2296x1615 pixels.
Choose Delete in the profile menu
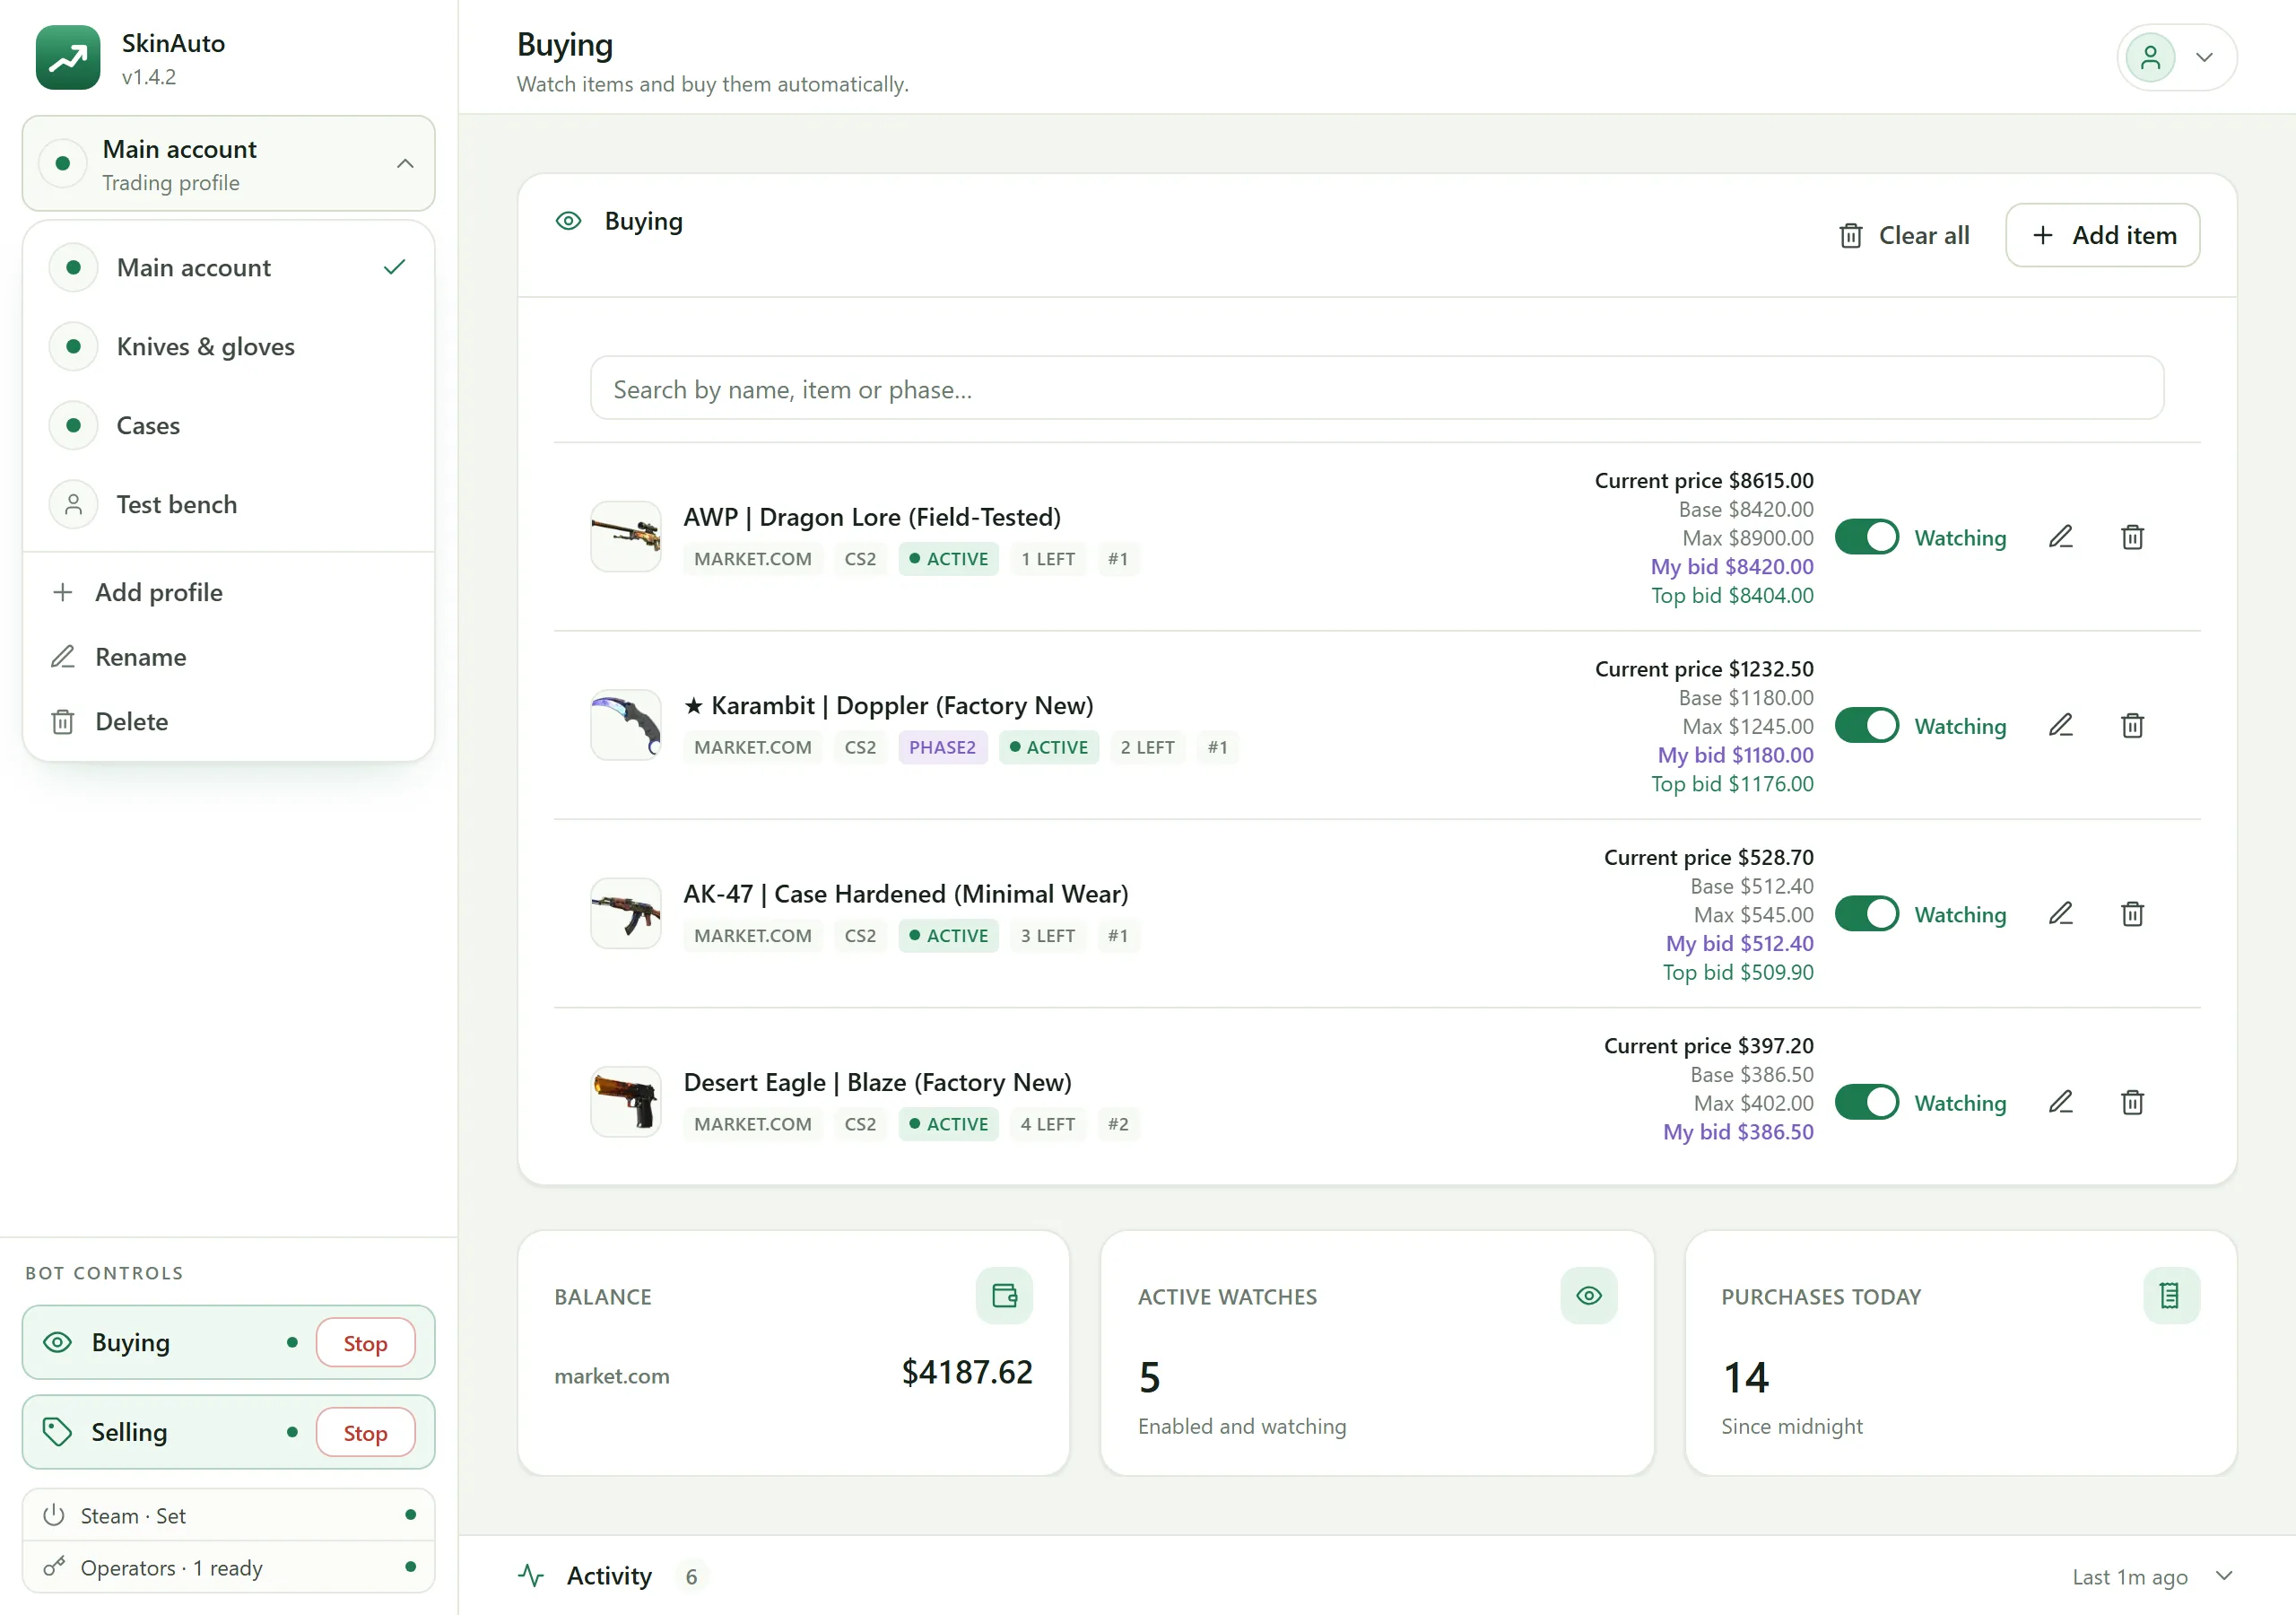coord(228,721)
